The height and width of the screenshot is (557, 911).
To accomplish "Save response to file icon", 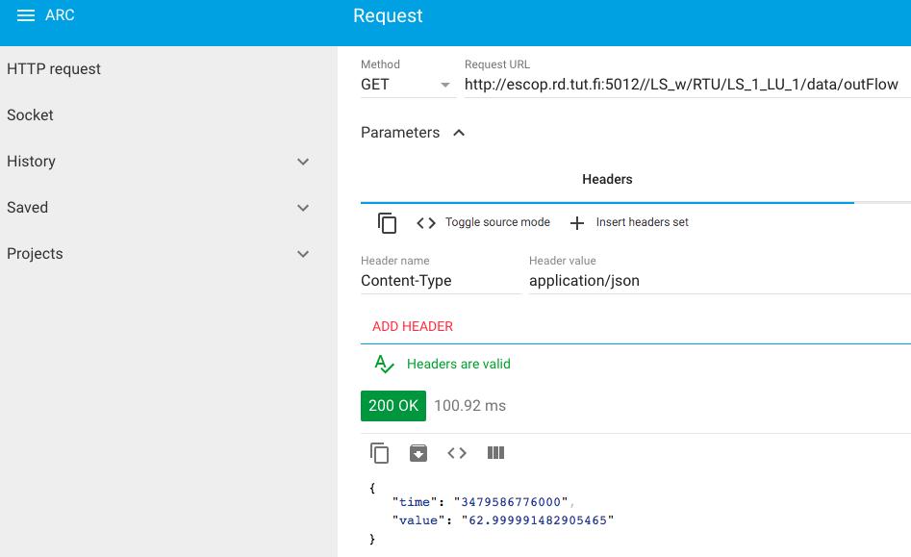I will point(418,453).
